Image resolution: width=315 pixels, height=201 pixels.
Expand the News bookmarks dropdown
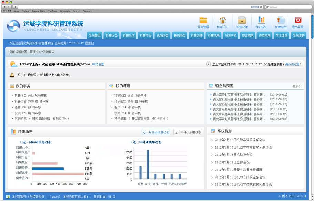click(x=76, y=11)
